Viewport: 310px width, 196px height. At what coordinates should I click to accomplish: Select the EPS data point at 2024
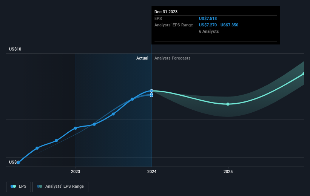[x=151, y=91]
